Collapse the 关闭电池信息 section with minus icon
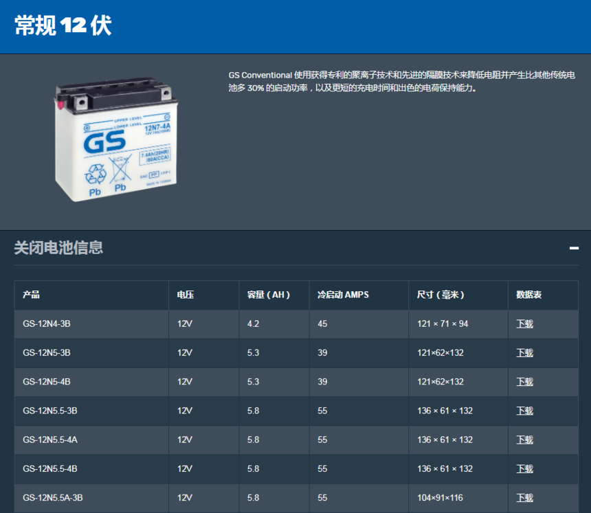 (x=574, y=248)
